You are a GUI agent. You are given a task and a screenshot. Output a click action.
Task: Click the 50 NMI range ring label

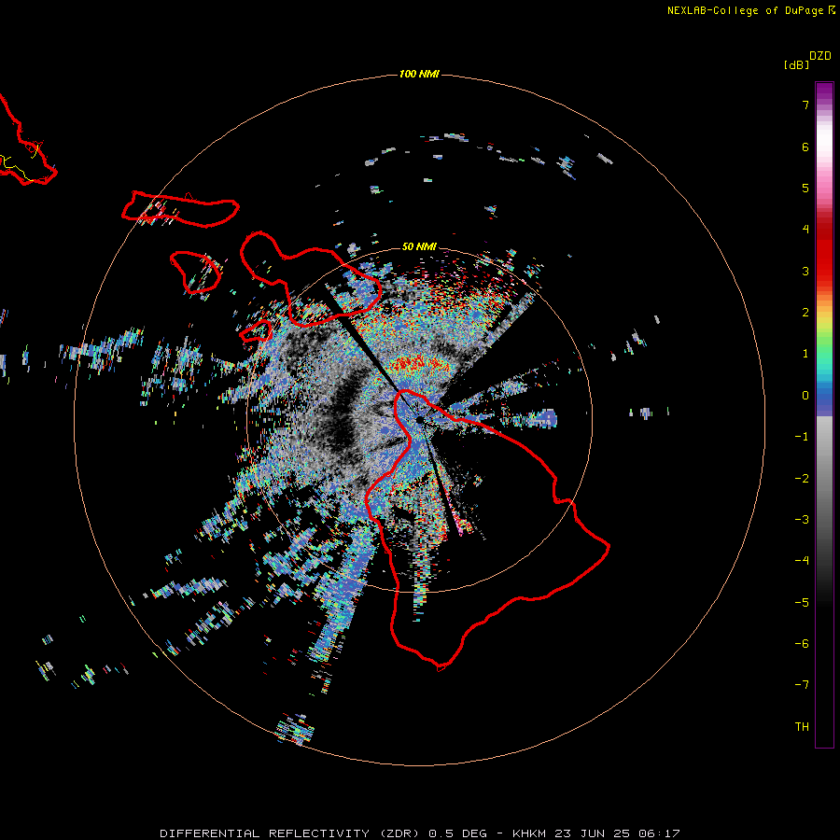pos(419,246)
